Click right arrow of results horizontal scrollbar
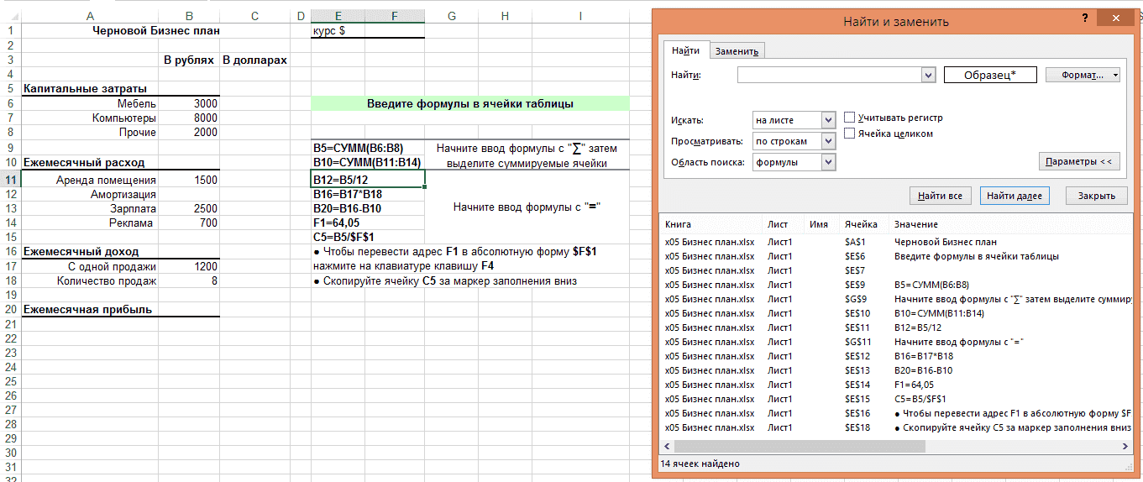 [1125, 446]
